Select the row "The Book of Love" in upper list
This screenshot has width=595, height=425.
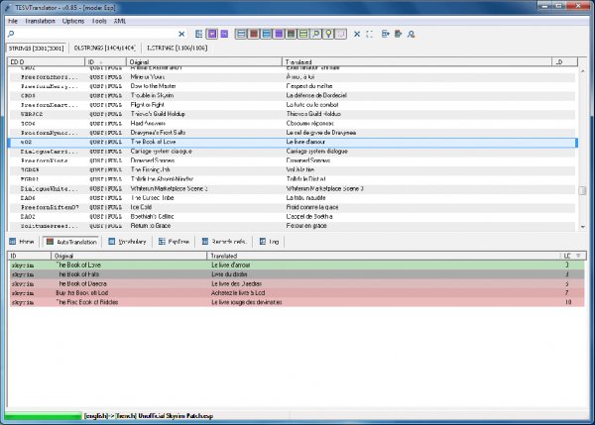(293, 143)
